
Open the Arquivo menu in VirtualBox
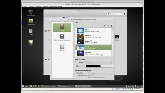(25, 6)
